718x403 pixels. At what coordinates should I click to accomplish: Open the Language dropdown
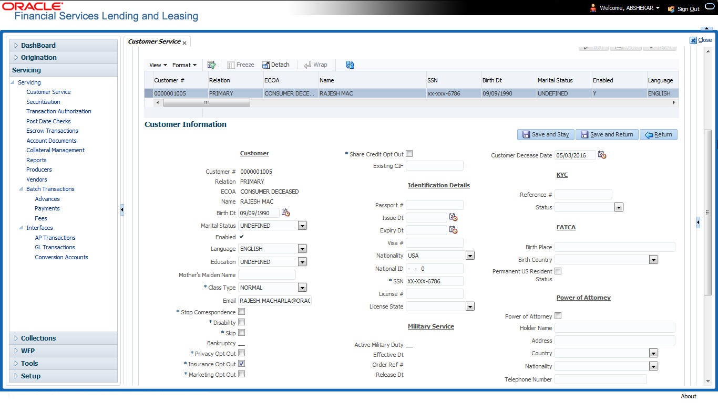point(302,249)
